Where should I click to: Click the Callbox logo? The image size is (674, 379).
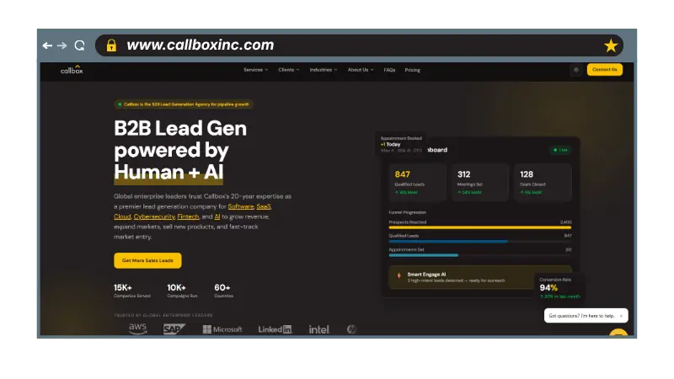click(x=72, y=70)
